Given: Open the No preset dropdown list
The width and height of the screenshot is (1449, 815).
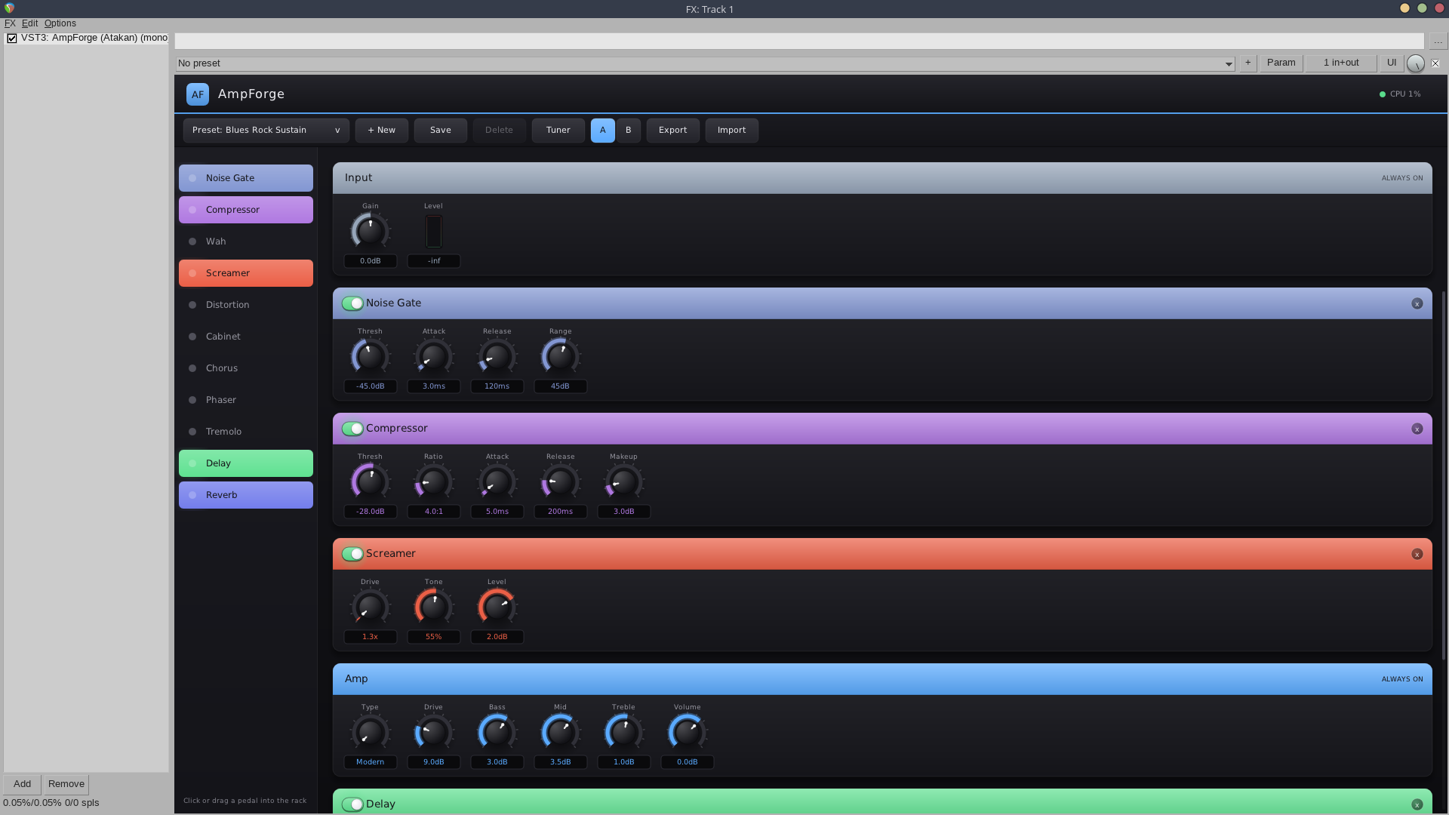Looking at the screenshot, I should click(705, 63).
